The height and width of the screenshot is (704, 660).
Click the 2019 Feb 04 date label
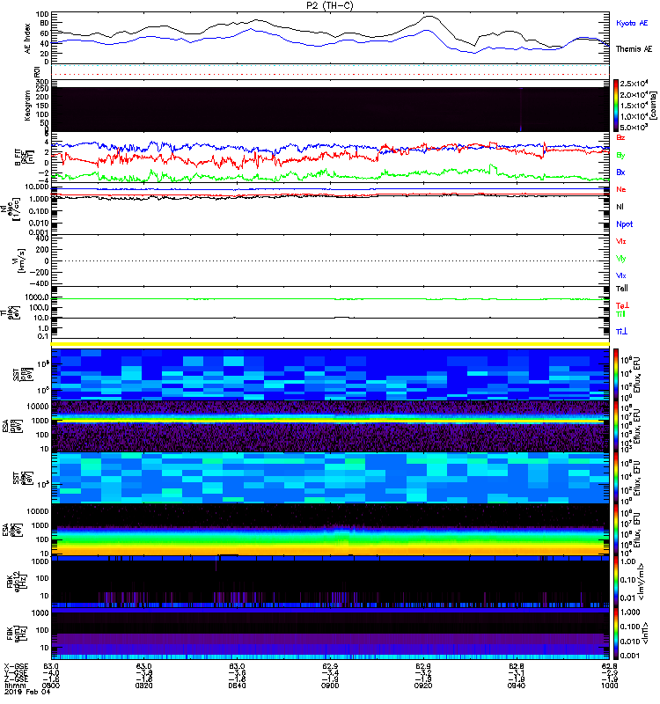(26, 692)
